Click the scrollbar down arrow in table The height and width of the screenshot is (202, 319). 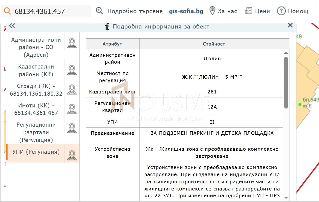286,198
